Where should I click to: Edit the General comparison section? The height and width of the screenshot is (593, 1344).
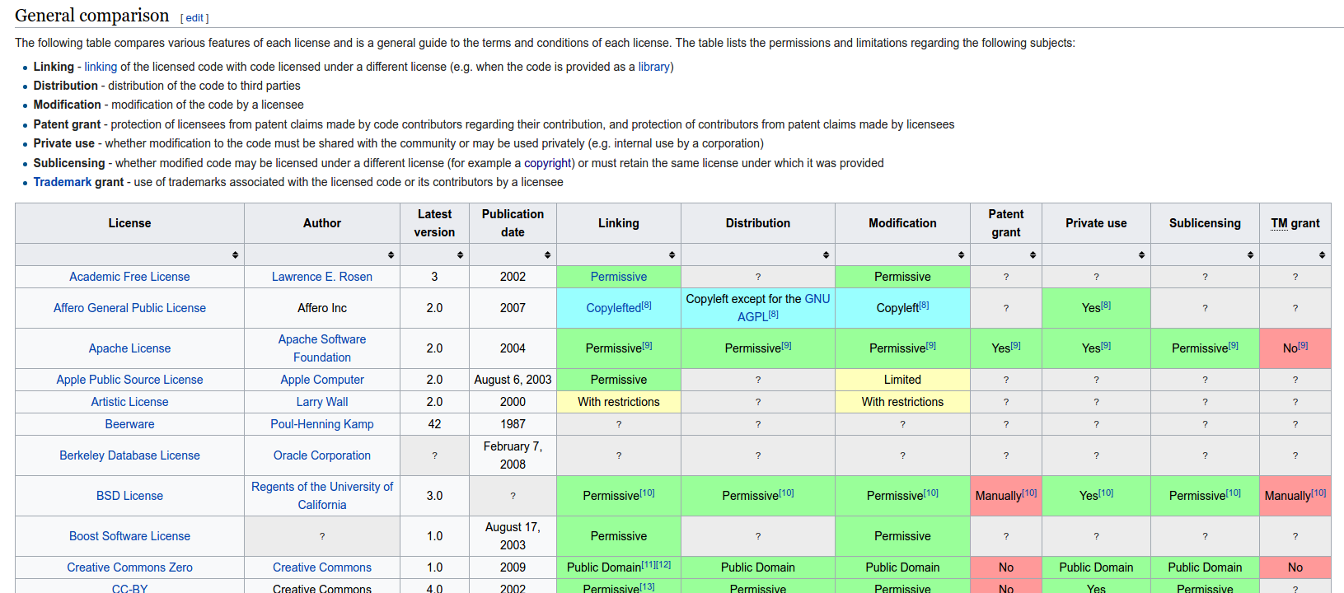pyautogui.click(x=194, y=18)
